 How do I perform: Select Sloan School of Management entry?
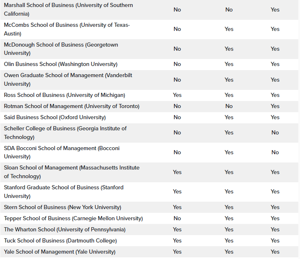71,172
